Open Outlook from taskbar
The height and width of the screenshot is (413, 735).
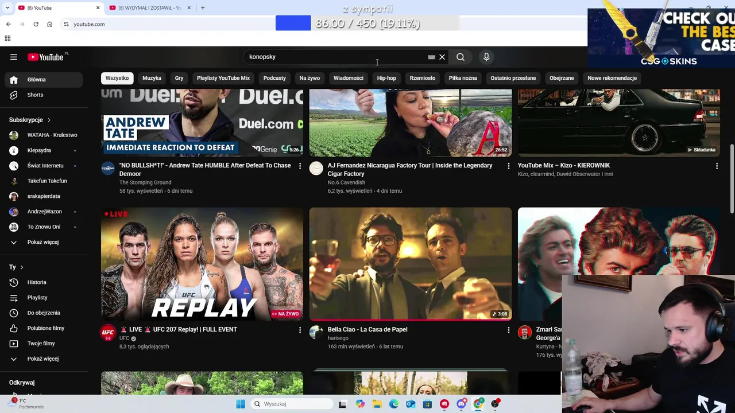(411, 404)
